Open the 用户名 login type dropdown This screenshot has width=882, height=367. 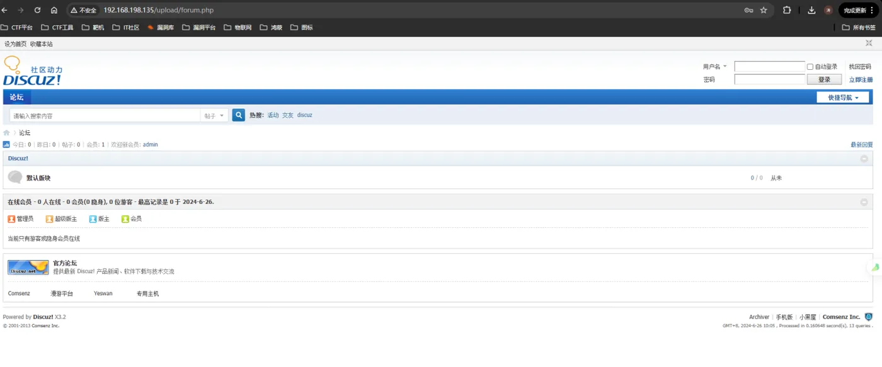tap(715, 66)
